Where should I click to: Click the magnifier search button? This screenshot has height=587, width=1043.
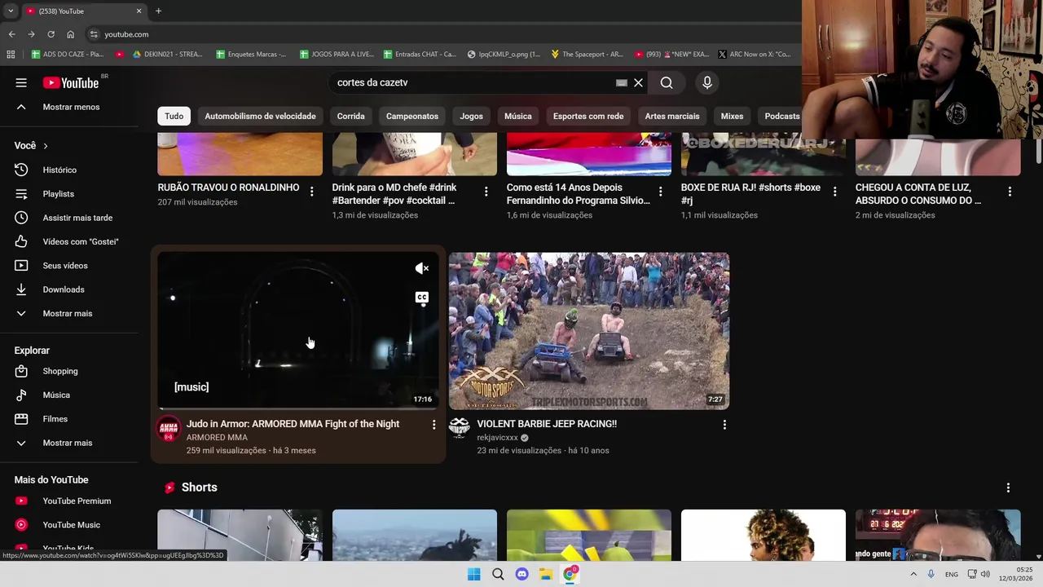click(667, 82)
